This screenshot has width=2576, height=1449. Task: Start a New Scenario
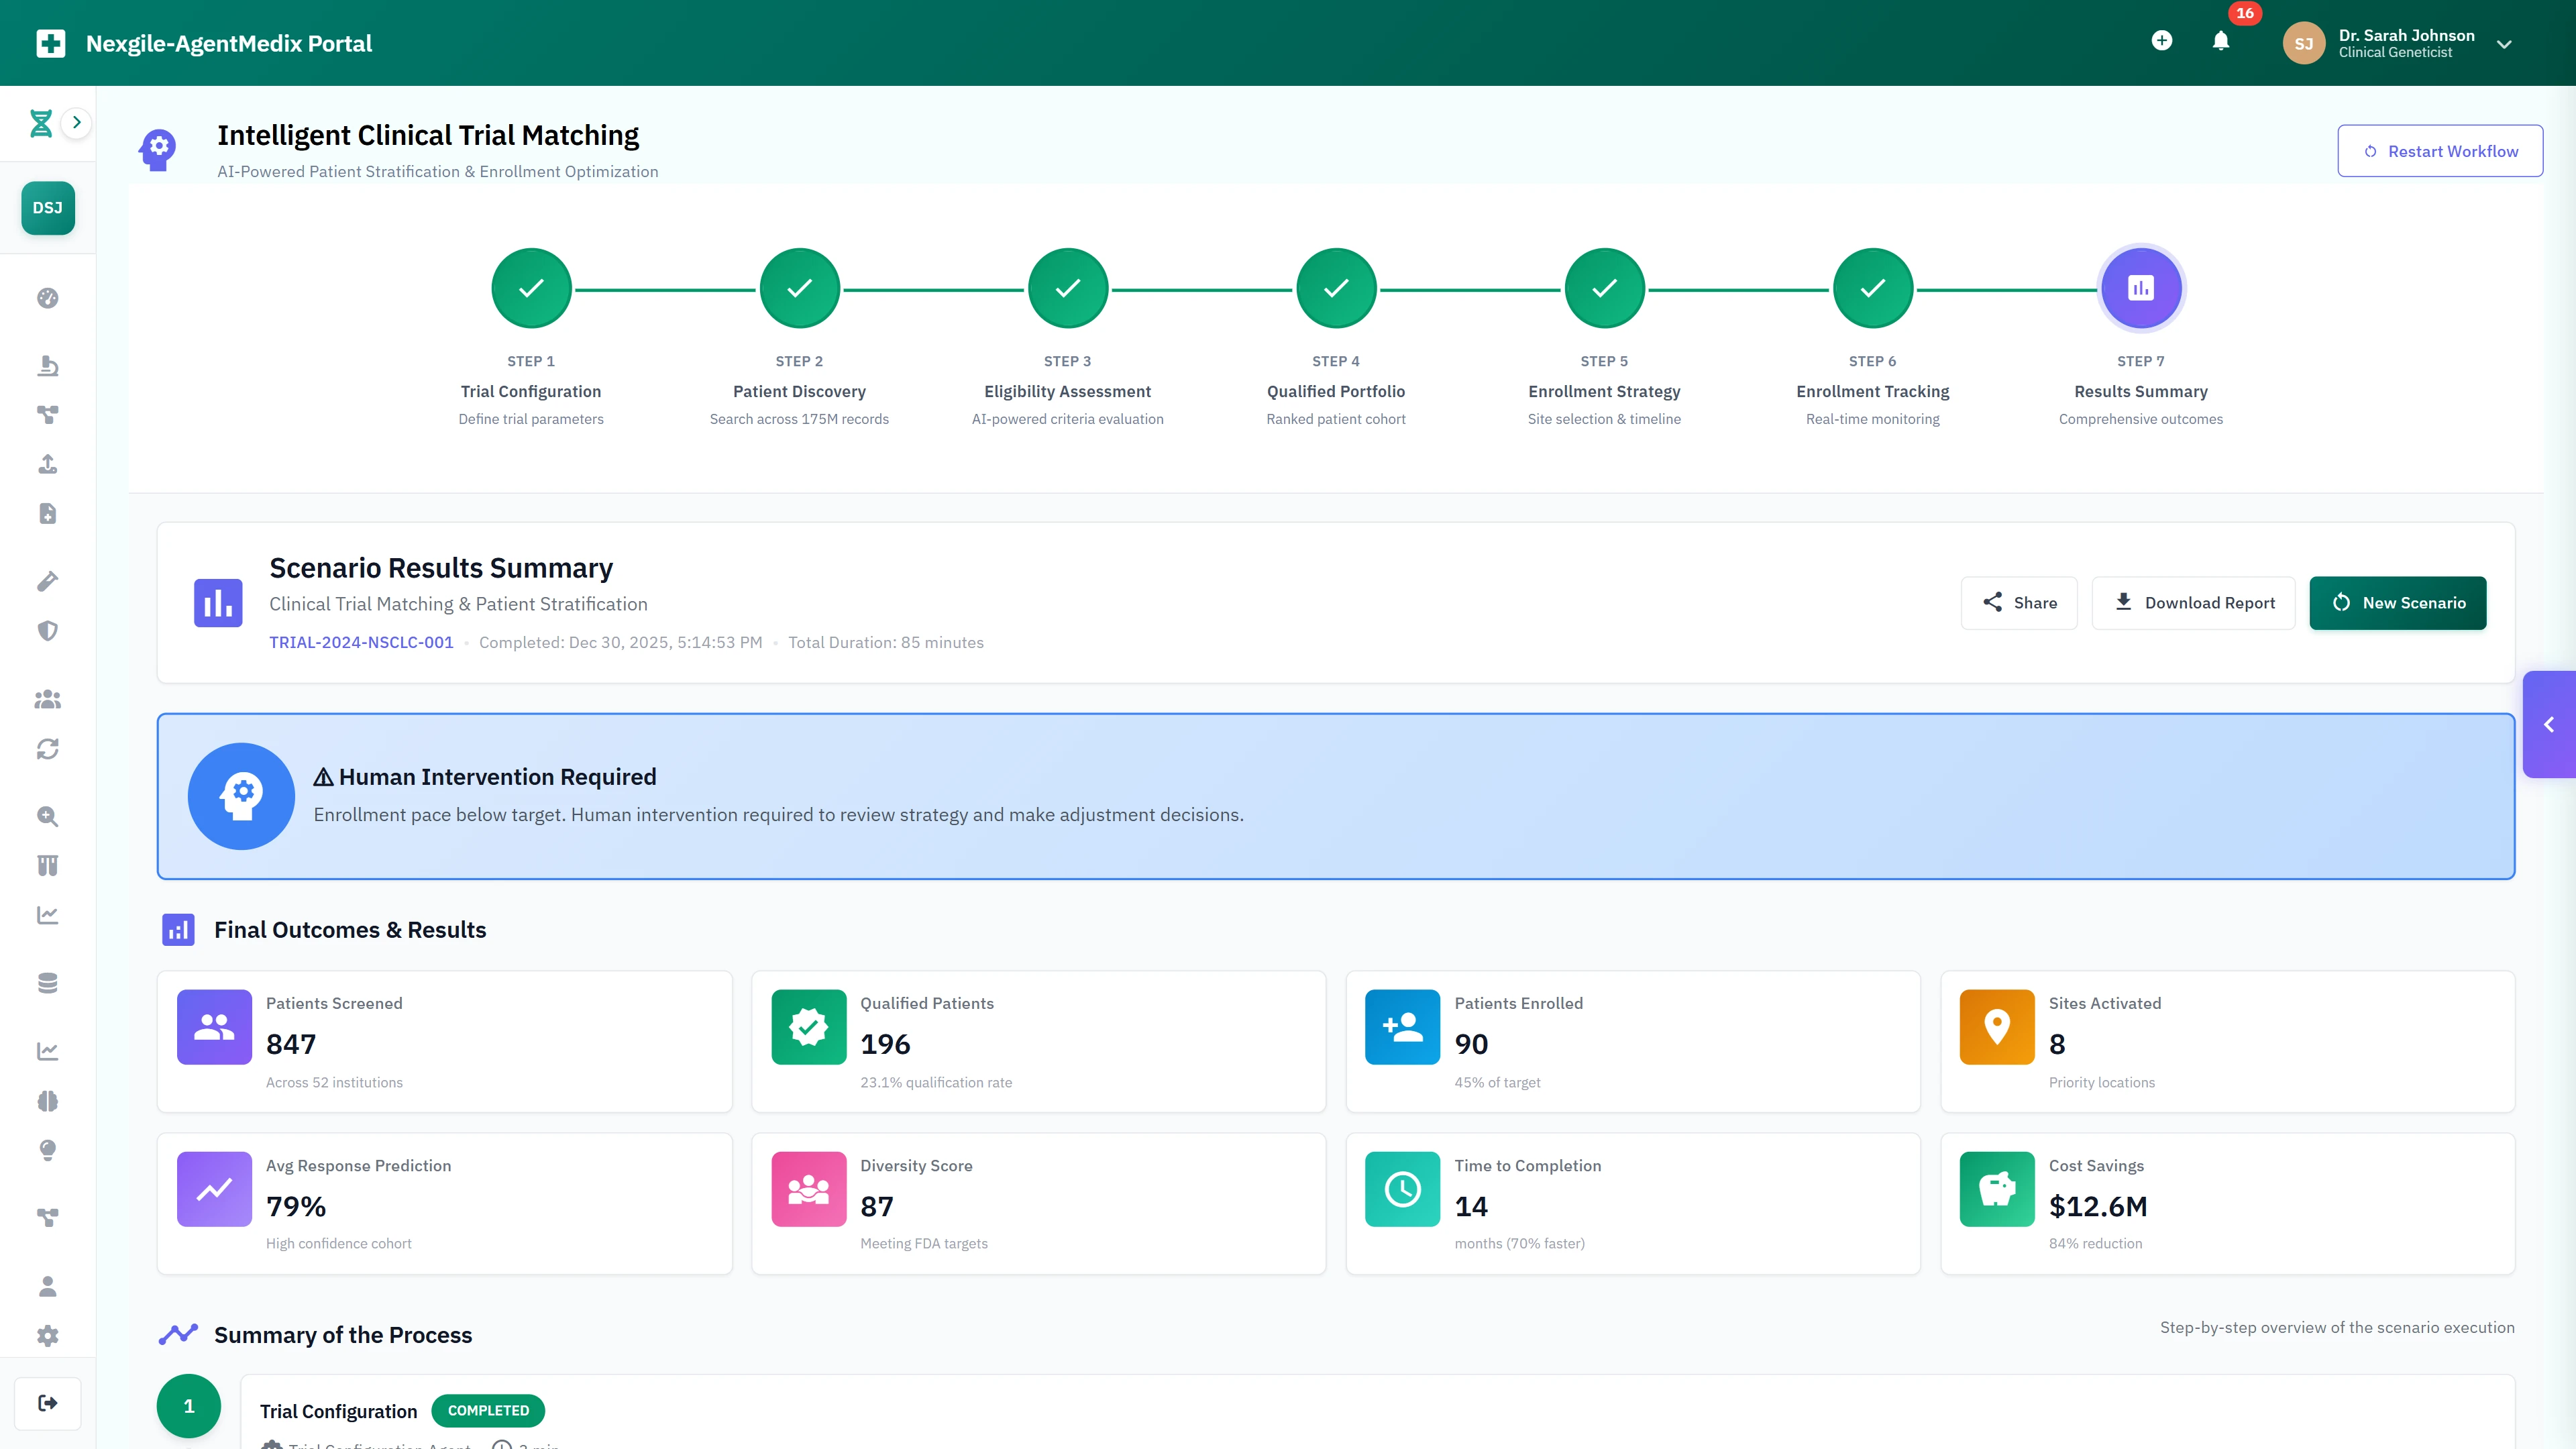(x=2397, y=602)
